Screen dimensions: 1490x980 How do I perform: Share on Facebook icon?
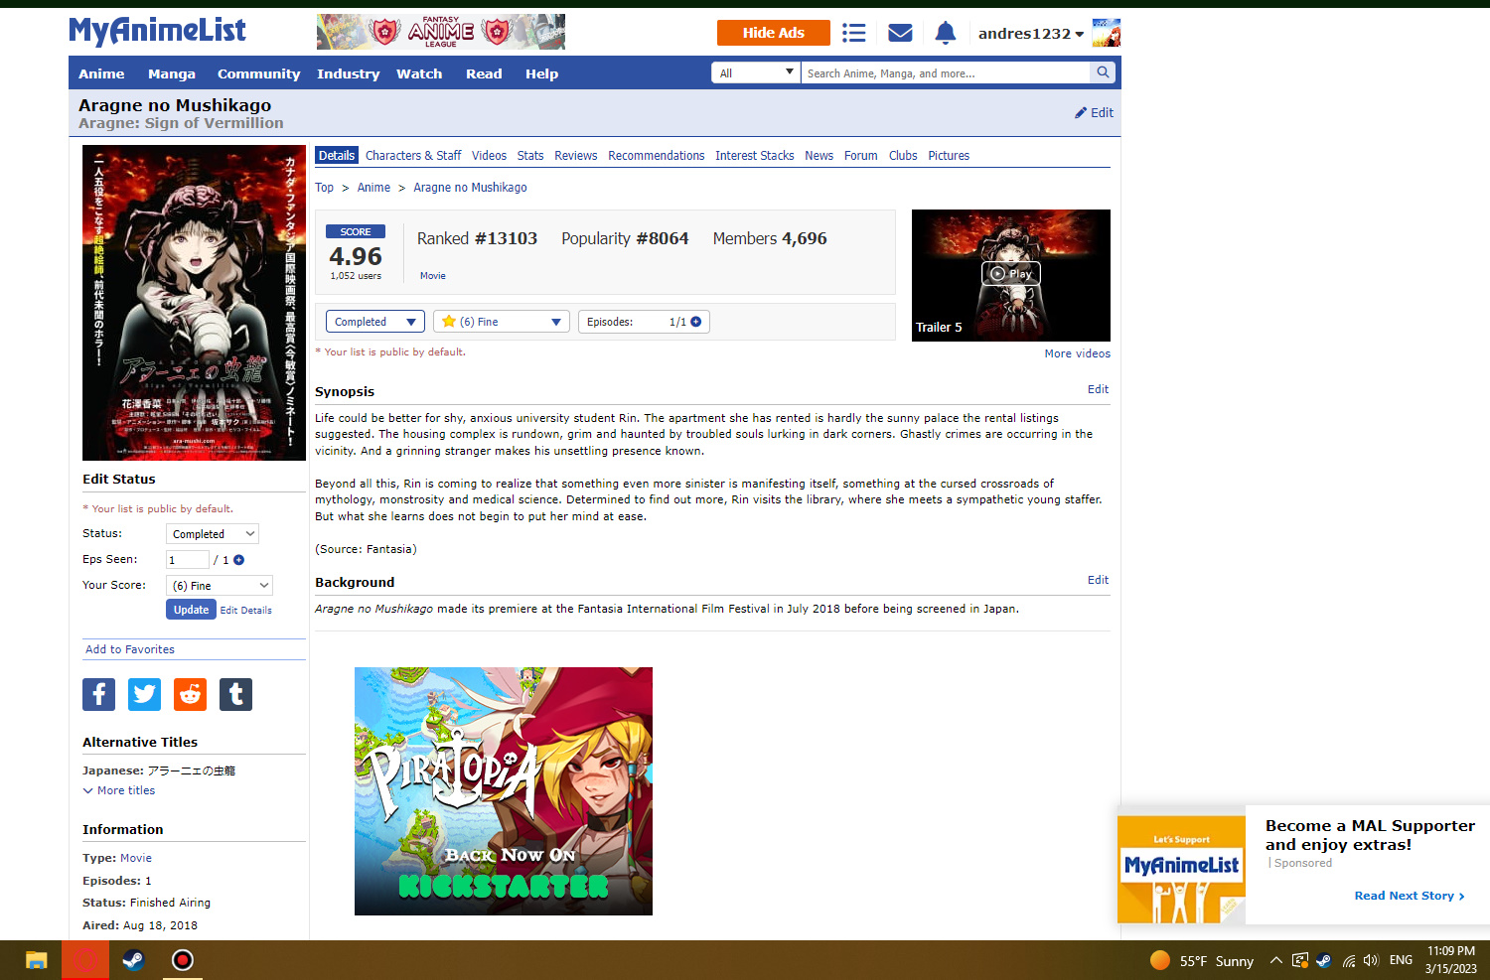click(x=98, y=694)
